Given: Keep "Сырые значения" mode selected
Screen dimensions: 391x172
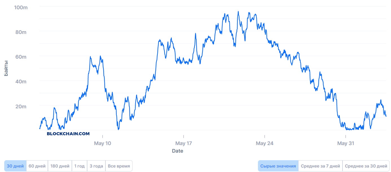Looking at the screenshot, I should (279, 166).
